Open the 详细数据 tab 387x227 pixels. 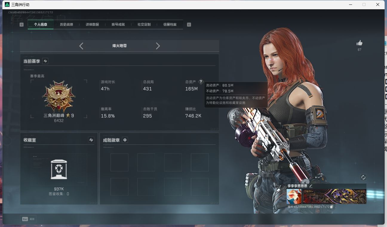92,25
